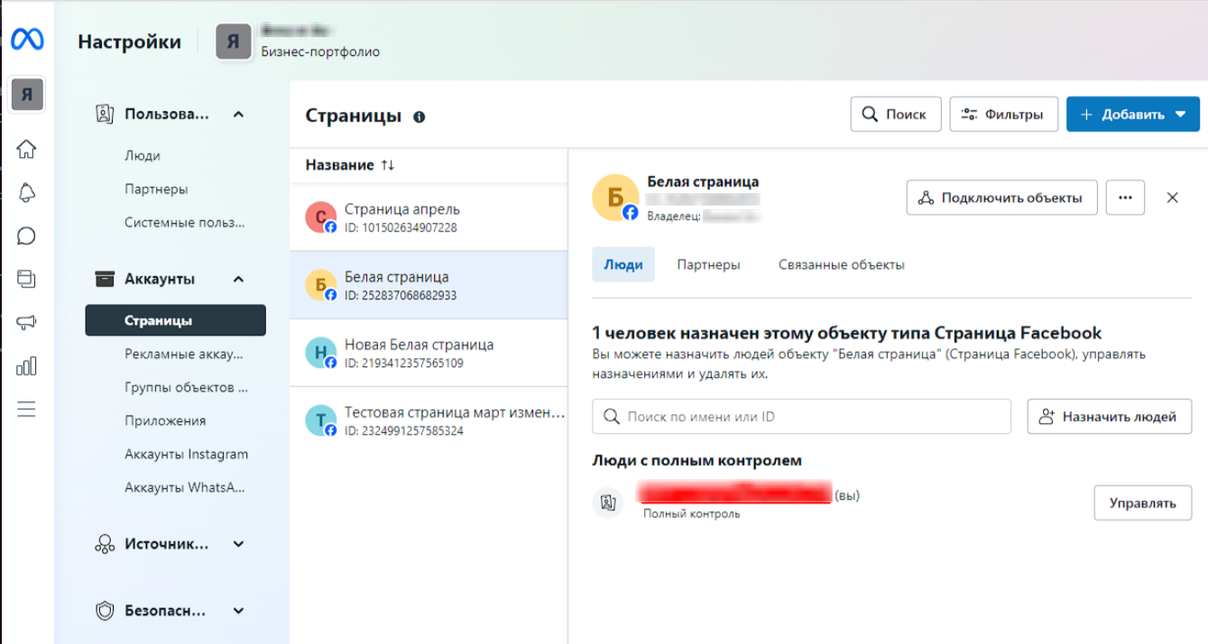The width and height of the screenshot is (1208, 644).
Task: Click the three-dot more options button
Action: point(1124,198)
